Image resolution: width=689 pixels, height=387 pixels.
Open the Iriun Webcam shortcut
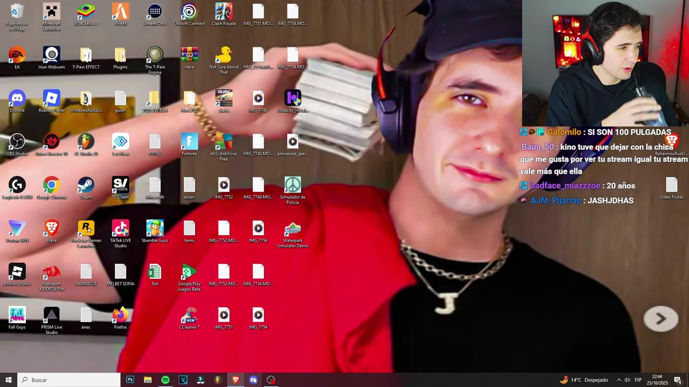[x=52, y=58]
